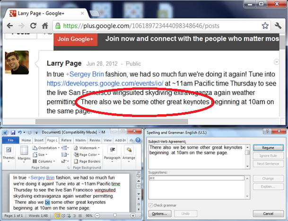The height and width of the screenshot is (221, 288).
Task: Click the Word document vertical scrollbar thumb
Action: (139, 186)
